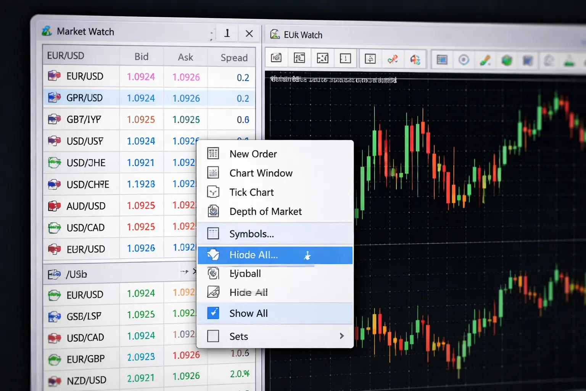The width and height of the screenshot is (586, 391).
Task: Select Tick Chart in the context menu
Action: point(275,192)
